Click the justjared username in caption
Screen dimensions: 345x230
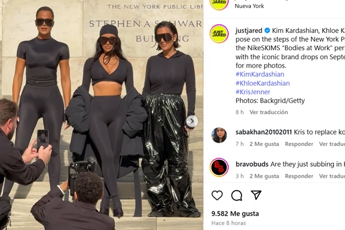[249, 30]
